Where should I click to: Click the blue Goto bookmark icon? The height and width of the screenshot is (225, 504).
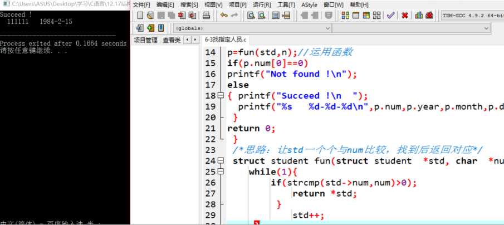click(161, 28)
